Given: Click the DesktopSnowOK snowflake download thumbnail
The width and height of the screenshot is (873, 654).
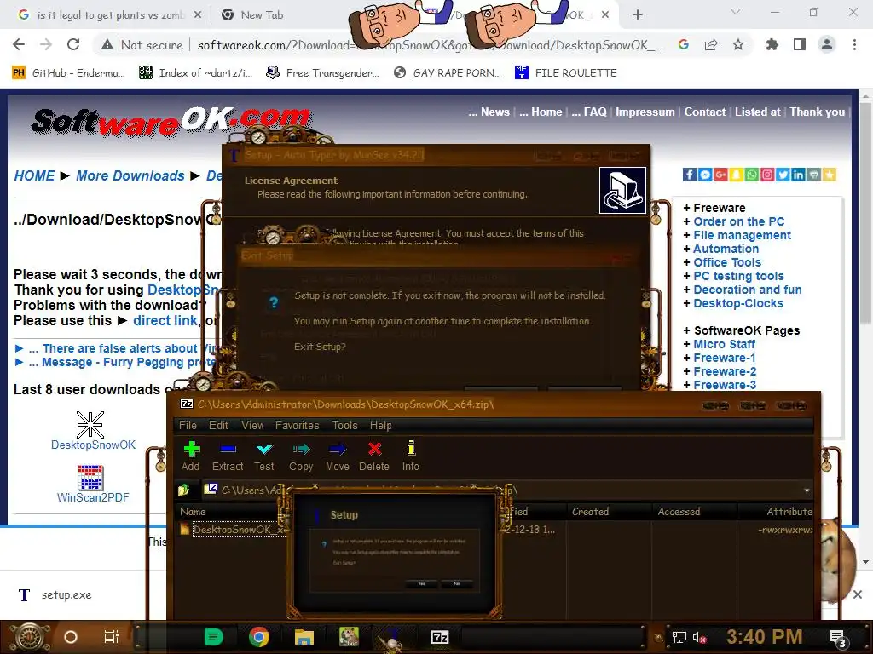Looking at the screenshot, I should (90, 425).
